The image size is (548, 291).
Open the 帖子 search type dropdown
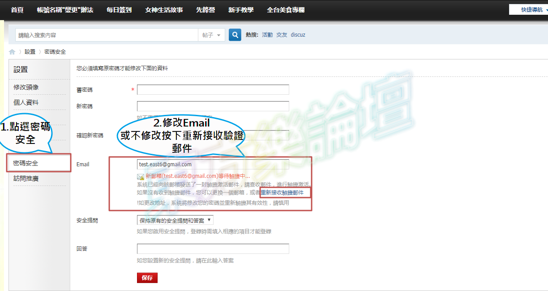pos(211,35)
